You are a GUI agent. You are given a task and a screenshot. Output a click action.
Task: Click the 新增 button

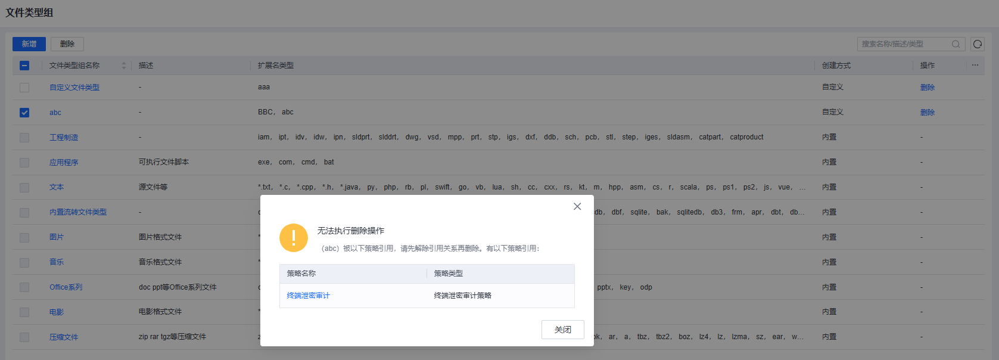point(29,44)
